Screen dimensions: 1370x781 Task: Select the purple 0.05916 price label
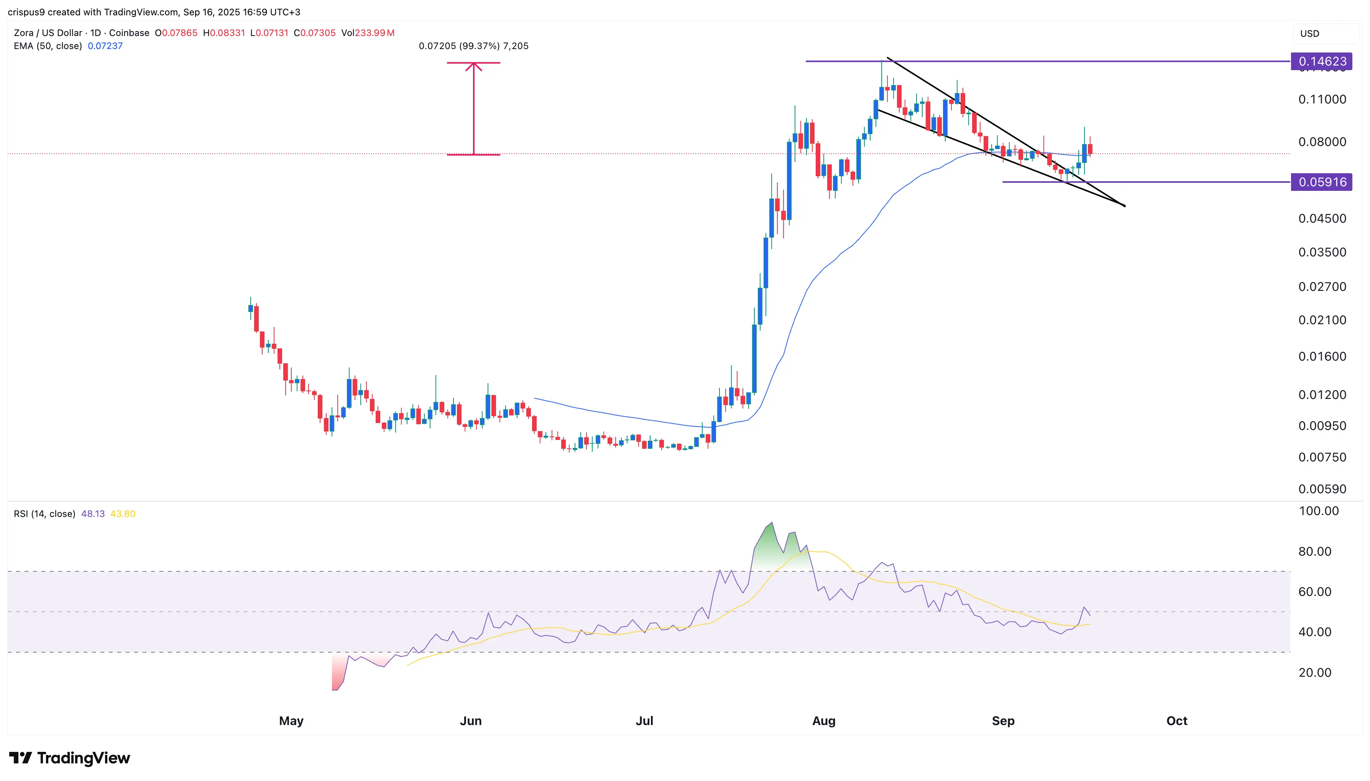(1321, 182)
